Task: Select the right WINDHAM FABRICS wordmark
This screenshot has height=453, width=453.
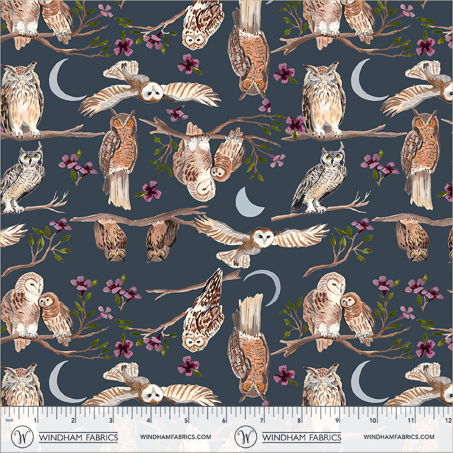Action: [x=301, y=437]
